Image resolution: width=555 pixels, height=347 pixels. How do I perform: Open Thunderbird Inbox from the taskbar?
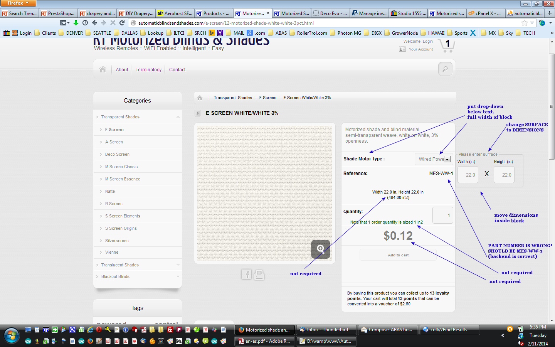click(x=326, y=330)
